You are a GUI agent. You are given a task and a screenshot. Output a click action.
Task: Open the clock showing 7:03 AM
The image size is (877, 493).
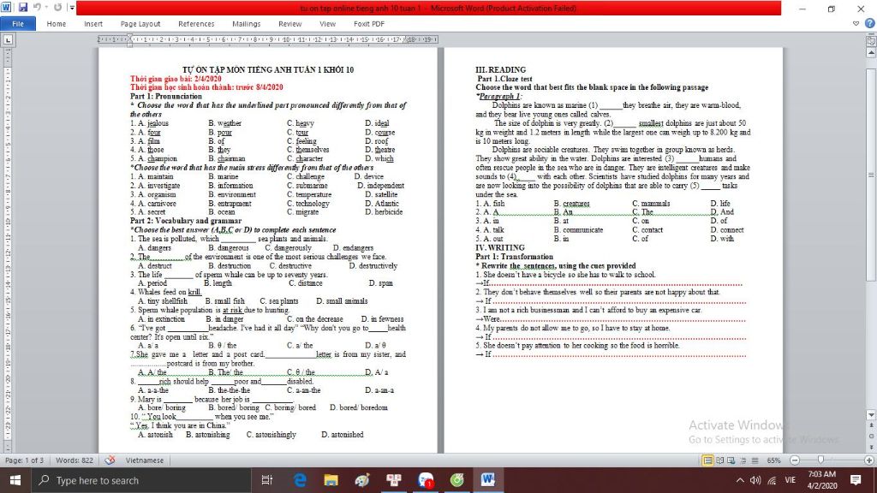(x=821, y=480)
